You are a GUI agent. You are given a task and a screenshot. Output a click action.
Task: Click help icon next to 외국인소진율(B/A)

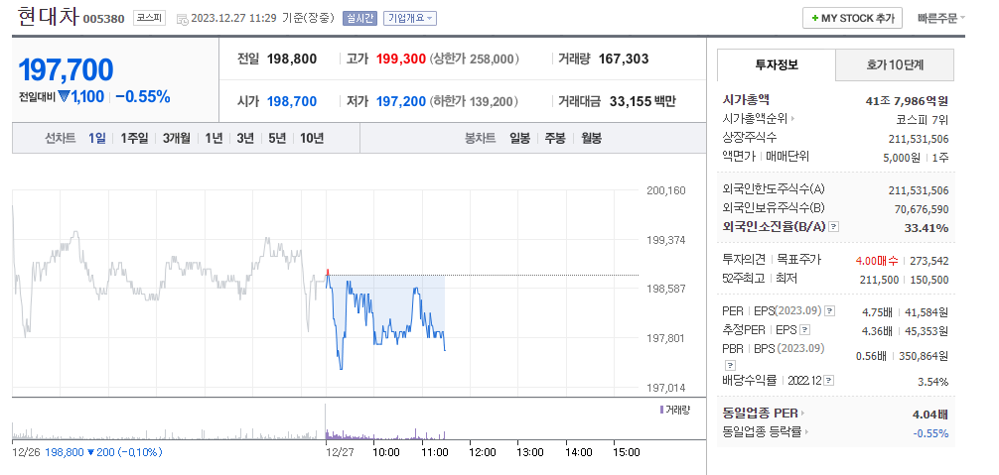coord(833,227)
